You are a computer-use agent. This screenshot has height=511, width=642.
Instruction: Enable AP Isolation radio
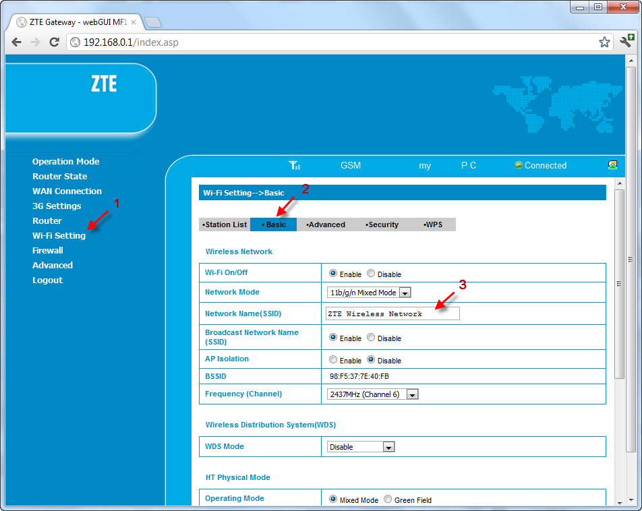333,359
